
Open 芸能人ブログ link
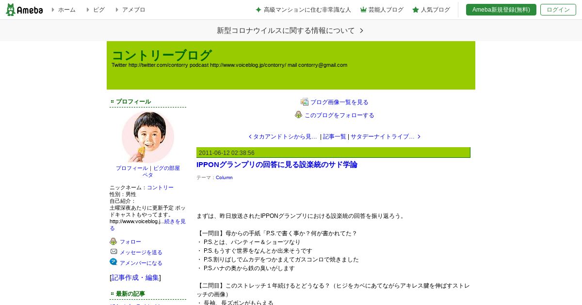[386, 10]
